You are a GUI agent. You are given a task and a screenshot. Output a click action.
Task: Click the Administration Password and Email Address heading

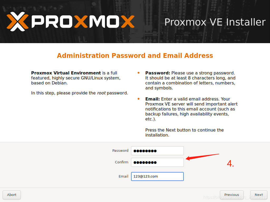pos(135,56)
